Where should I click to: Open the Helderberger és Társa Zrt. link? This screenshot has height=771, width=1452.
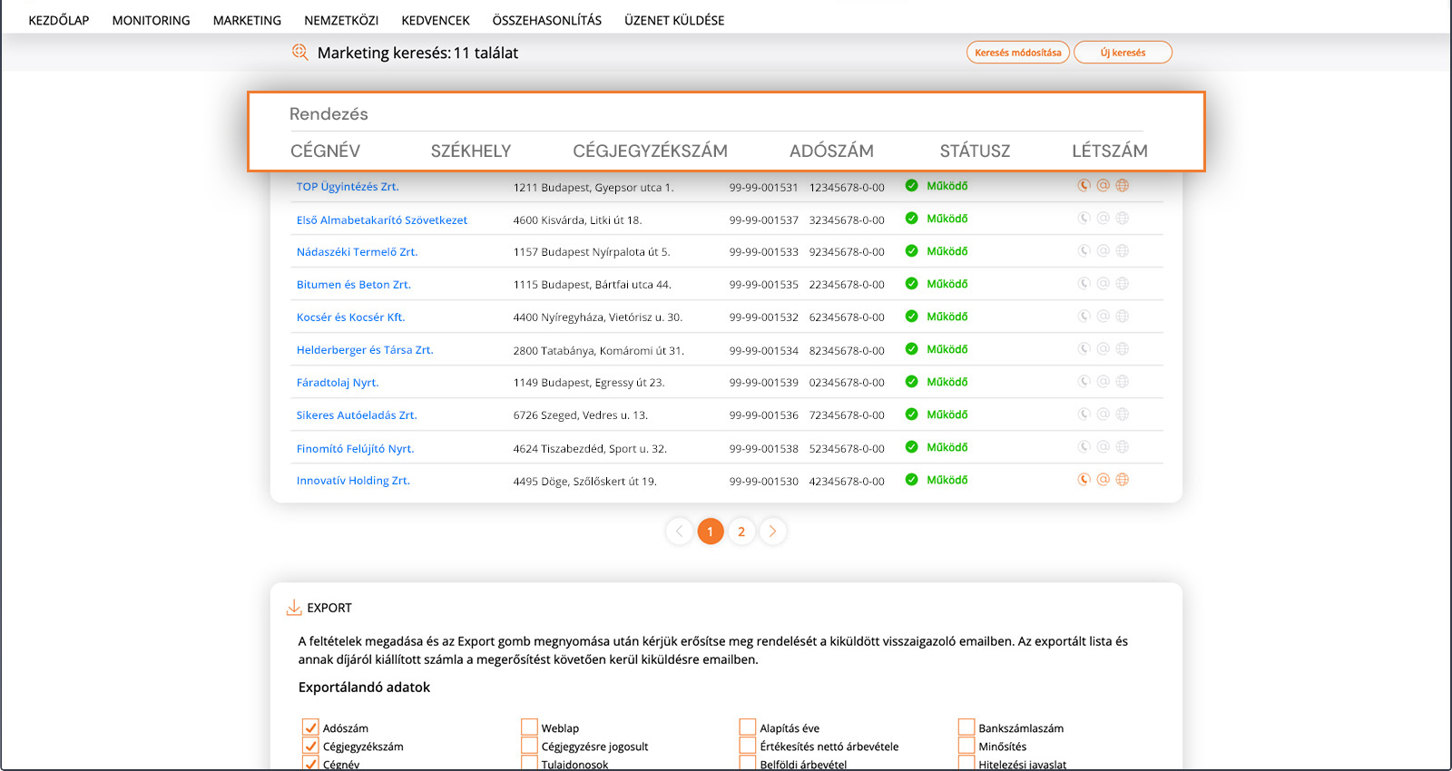click(x=365, y=350)
